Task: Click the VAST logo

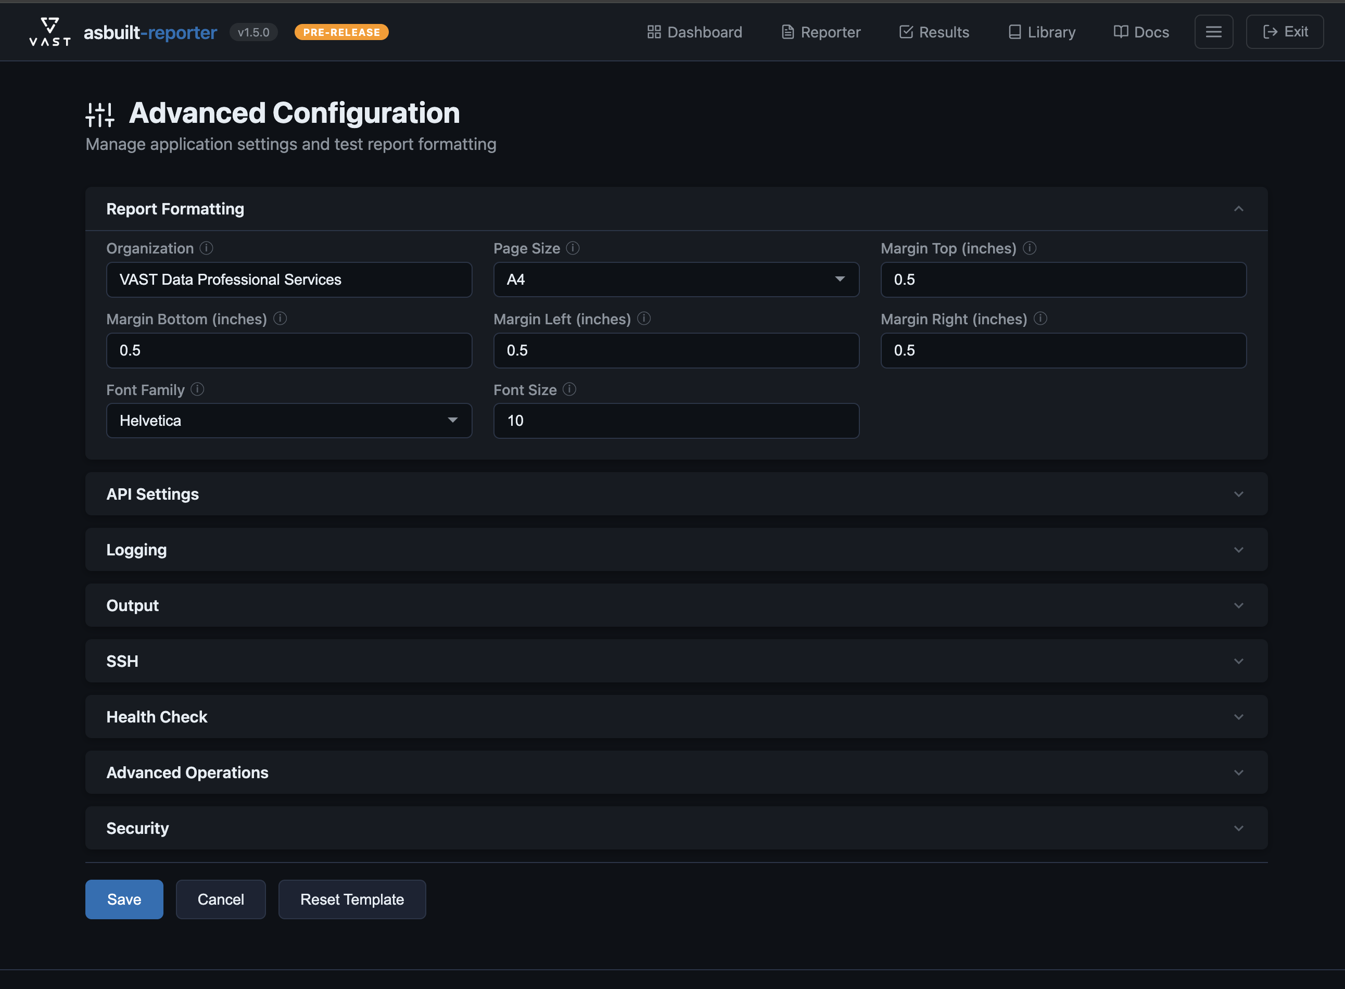Action: pos(49,31)
